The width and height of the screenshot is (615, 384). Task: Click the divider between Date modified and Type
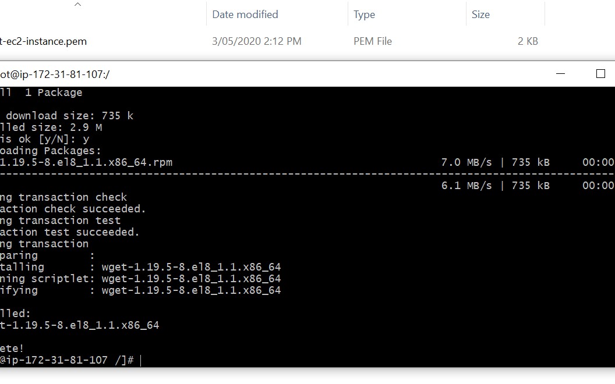pyautogui.click(x=348, y=15)
